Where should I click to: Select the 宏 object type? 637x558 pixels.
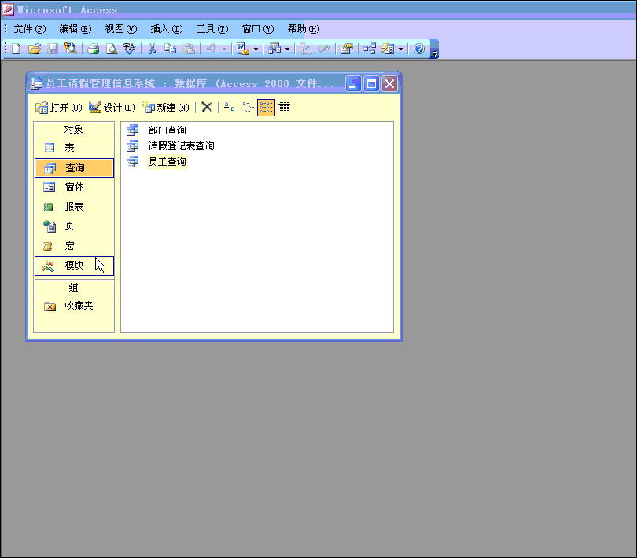pyautogui.click(x=74, y=246)
